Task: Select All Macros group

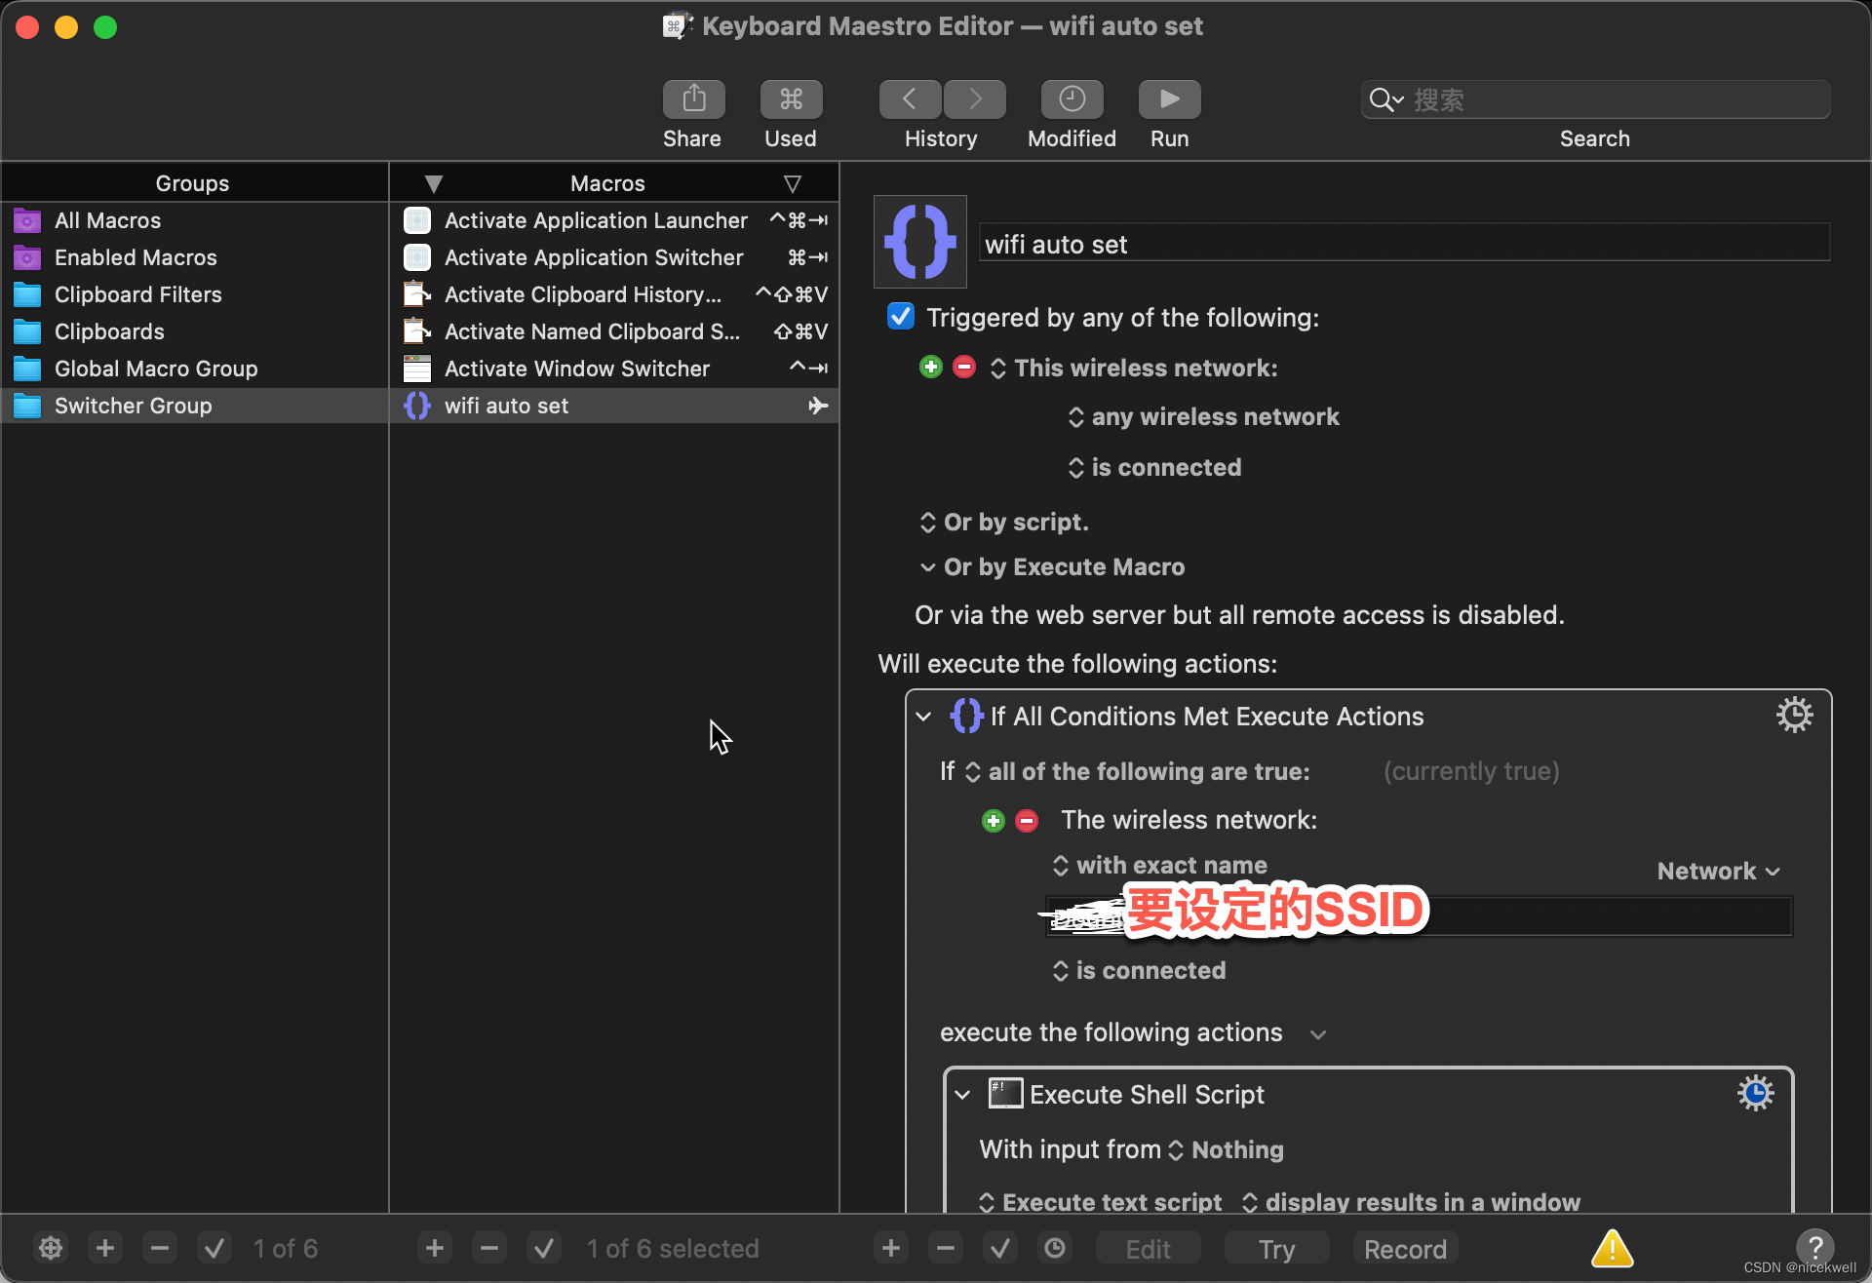Action: [x=195, y=220]
